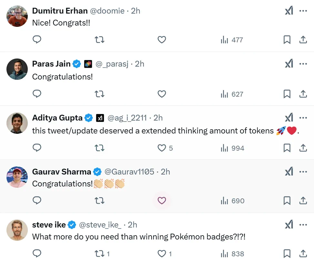Expand more options on steve ike's tweet
314x265 pixels.
point(303,225)
